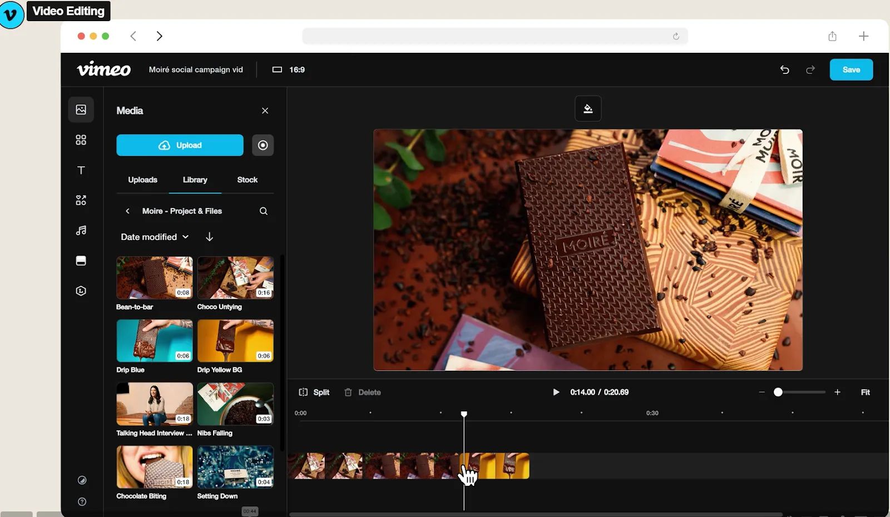The height and width of the screenshot is (517, 890).
Task: Click the media panel vertical scrollbar
Action: 282,353
